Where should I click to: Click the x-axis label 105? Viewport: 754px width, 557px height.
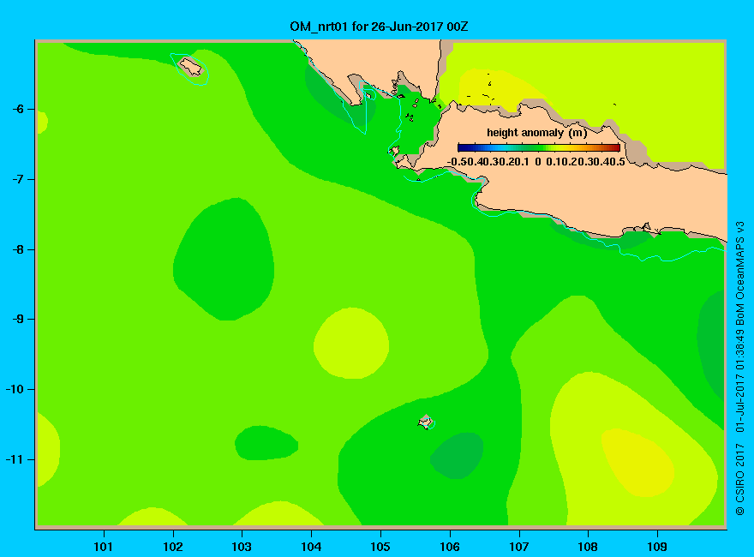tap(380, 547)
